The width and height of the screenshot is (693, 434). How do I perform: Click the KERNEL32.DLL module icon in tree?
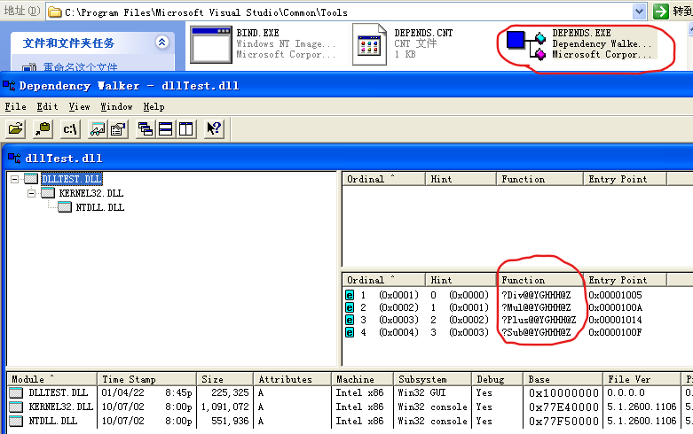[x=48, y=193]
